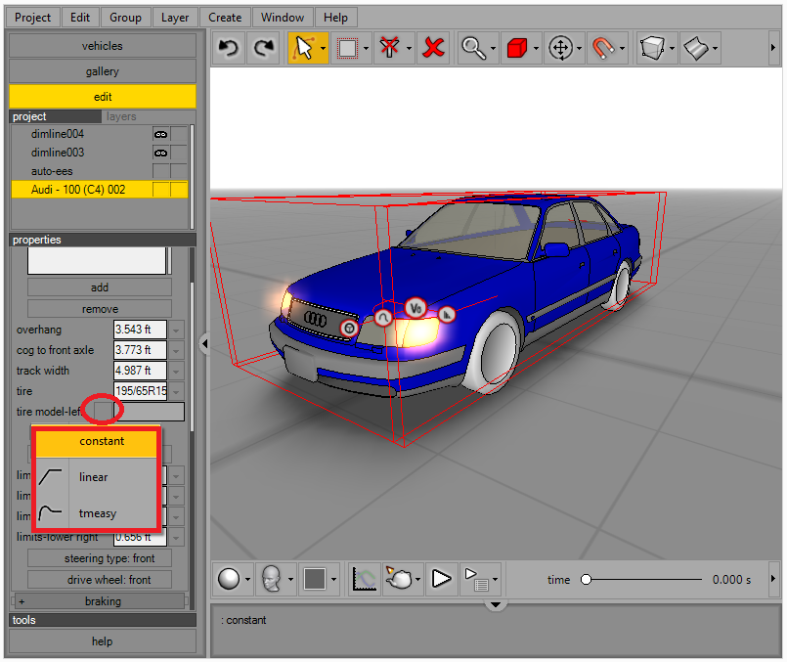Select tmeasy option in popup
Image resolution: width=787 pixels, height=662 pixels.
[x=97, y=513]
